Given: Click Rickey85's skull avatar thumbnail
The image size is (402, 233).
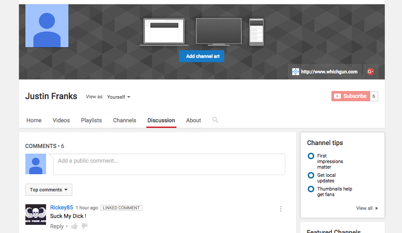Looking at the screenshot, I should coord(36,214).
